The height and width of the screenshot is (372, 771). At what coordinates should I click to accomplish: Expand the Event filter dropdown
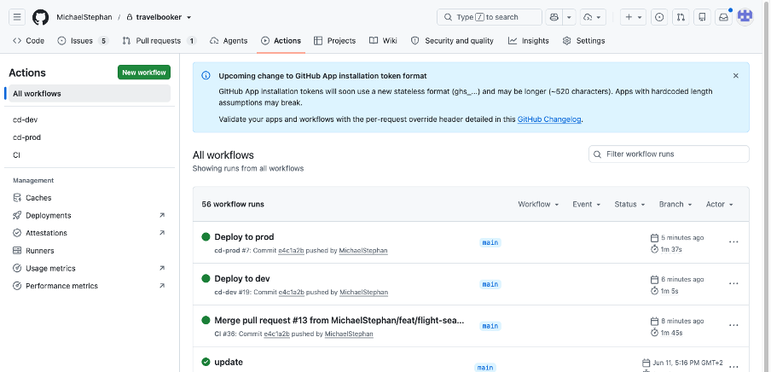[587, 204]
